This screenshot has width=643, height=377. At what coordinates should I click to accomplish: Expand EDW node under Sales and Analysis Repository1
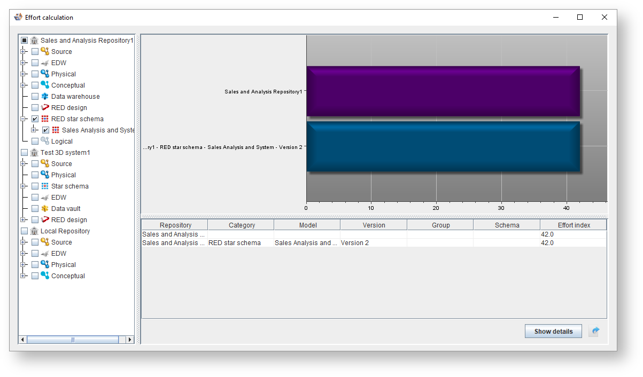(23, 63)
